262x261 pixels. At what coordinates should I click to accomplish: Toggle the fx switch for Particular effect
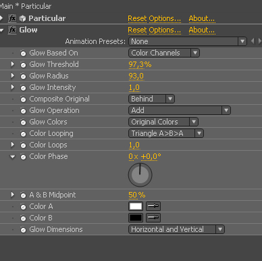click(x=12, y=18)
